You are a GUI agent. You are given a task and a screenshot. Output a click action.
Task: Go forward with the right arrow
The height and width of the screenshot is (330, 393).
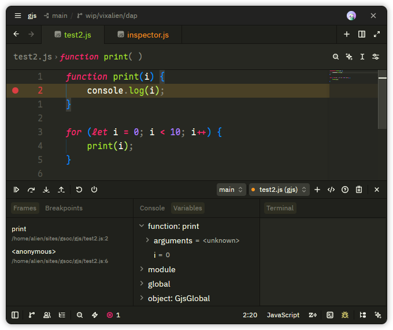click(31, 34)
